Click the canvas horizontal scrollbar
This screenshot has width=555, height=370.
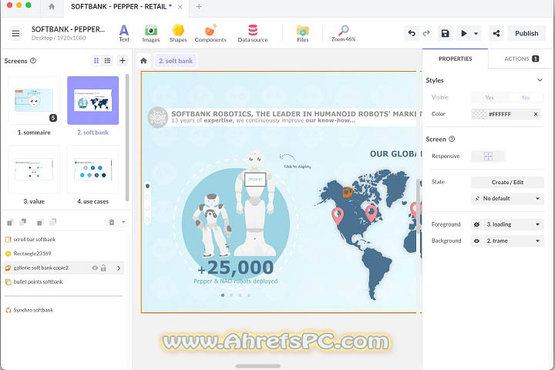(258, 365)
